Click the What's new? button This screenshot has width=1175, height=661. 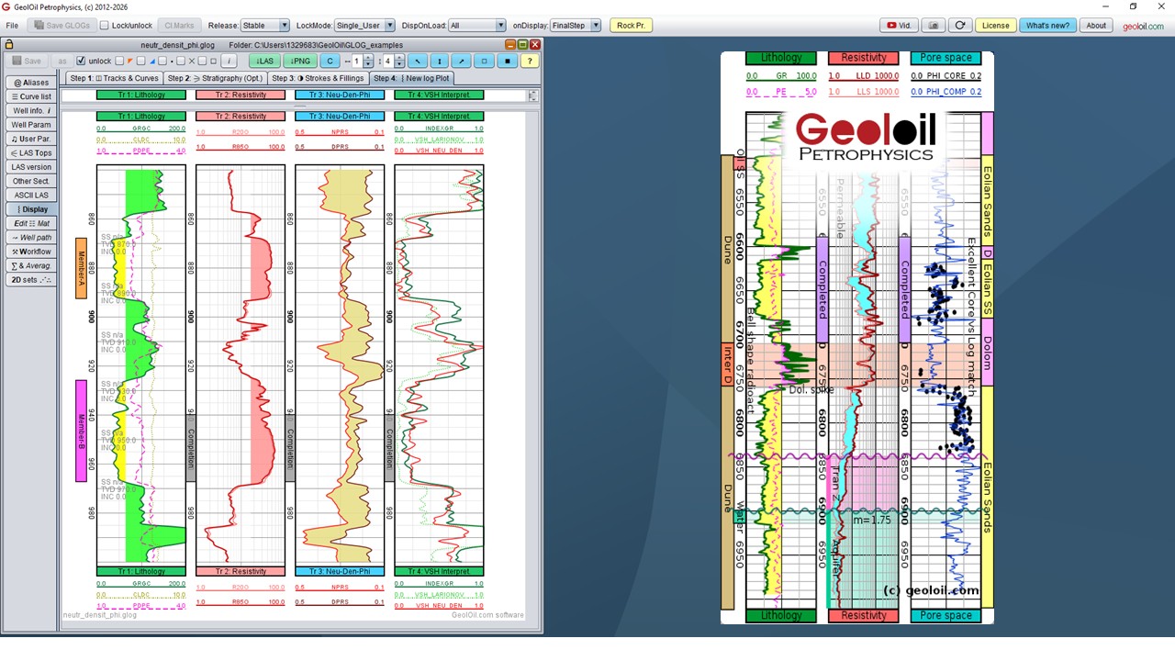(x=1047, y=26)
